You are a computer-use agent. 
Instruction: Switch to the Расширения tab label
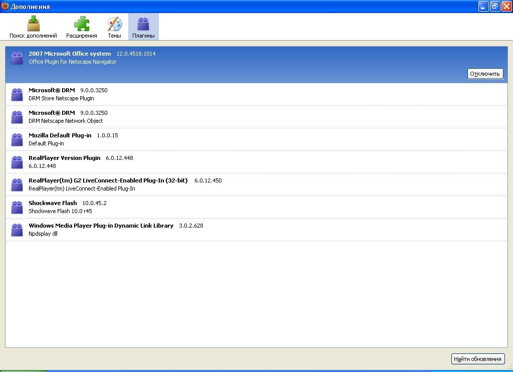(x=82, y=36)
